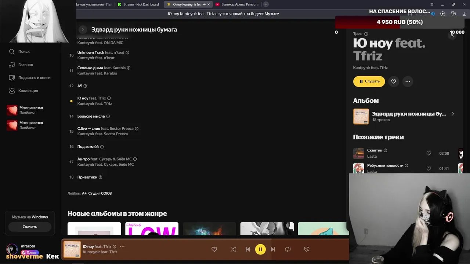Screen dimensions: 470x264
Task: Click Скачать button for Windows app
Action: click(x=30, y=227)
